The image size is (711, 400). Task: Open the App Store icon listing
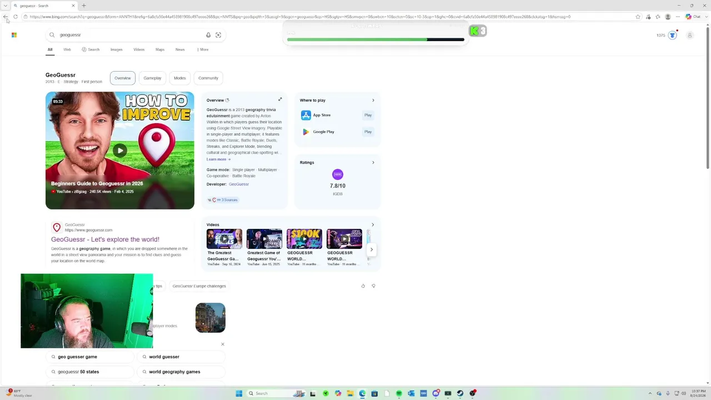pyautogui.click(x=306, y=115)
